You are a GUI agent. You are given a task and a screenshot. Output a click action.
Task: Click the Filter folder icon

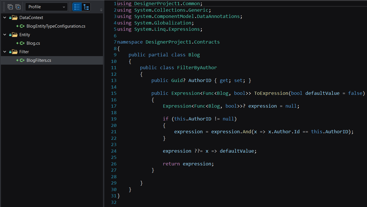point(15,52)
